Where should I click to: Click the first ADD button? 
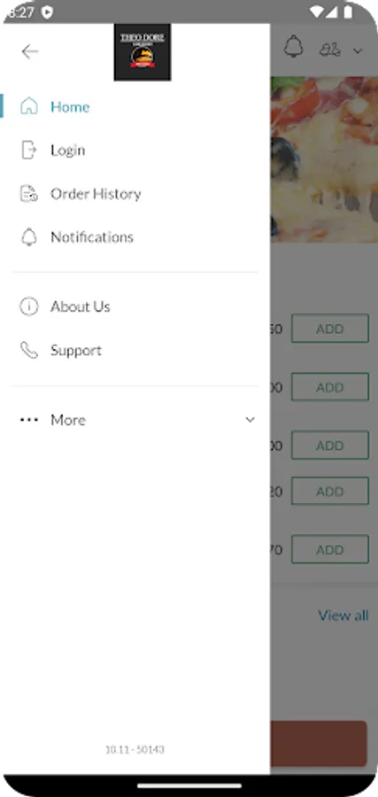pos(330,329)
